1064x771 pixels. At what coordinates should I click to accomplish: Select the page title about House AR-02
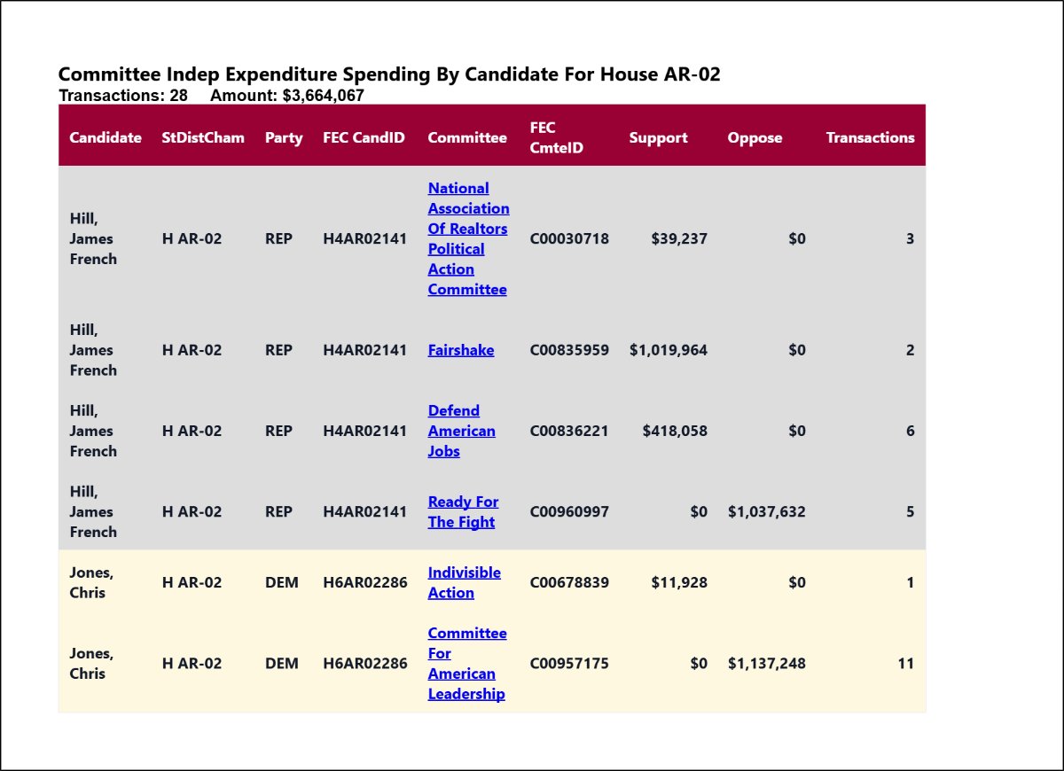coord(389,74)
